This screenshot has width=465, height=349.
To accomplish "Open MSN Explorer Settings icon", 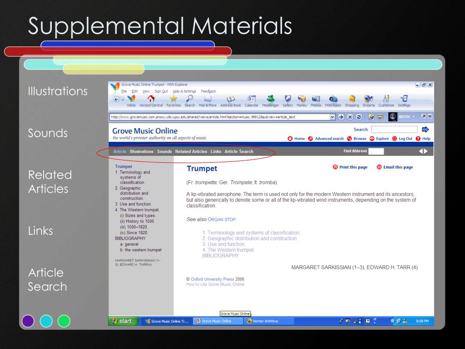I will click(x=404, y=101).
